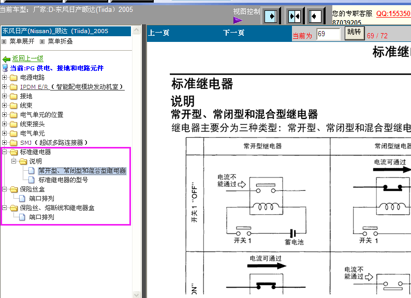
Task: Select the 电气单元的位置 tree label
Action: click(x=42, y=115)
